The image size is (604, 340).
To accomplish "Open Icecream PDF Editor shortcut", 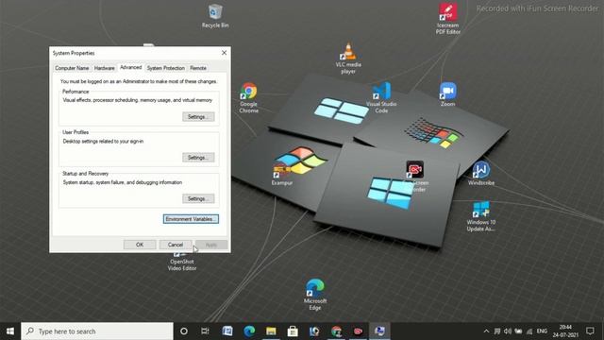I will (448, 19).
